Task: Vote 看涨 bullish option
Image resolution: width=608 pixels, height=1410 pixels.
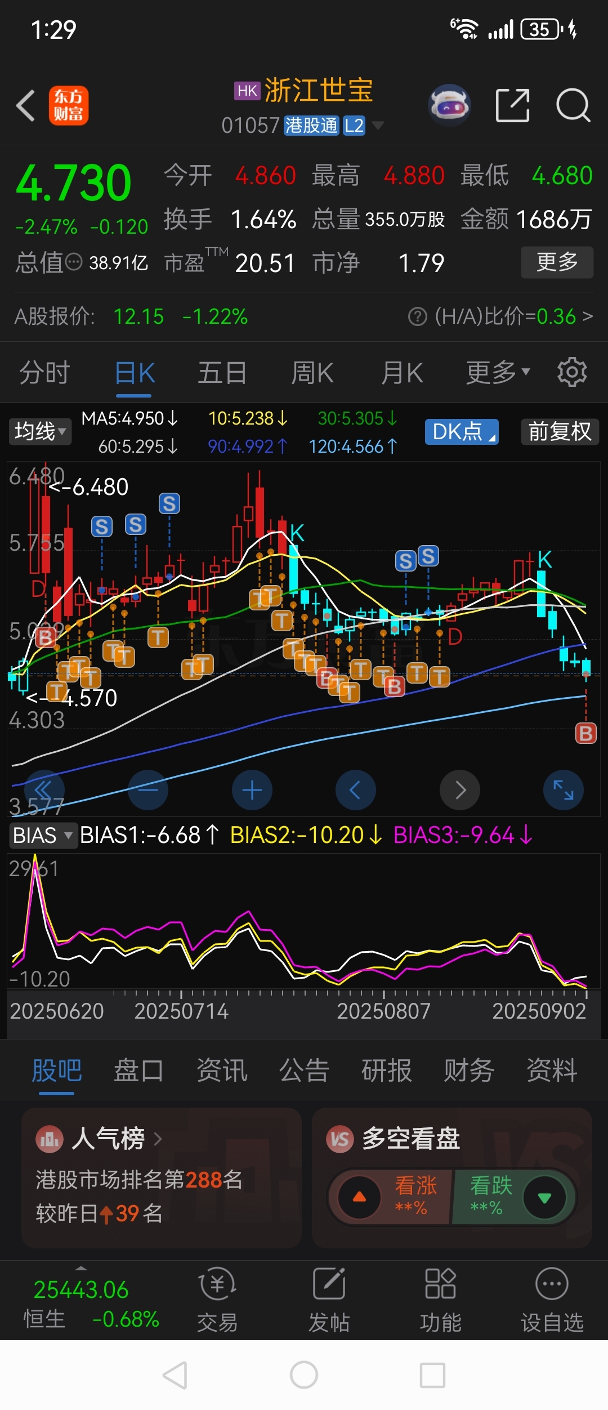Action: coord(390,1197)
